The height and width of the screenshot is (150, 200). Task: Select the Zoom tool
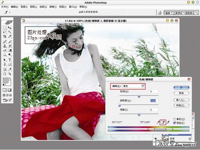pyautogui.click(x=10, y=74)
